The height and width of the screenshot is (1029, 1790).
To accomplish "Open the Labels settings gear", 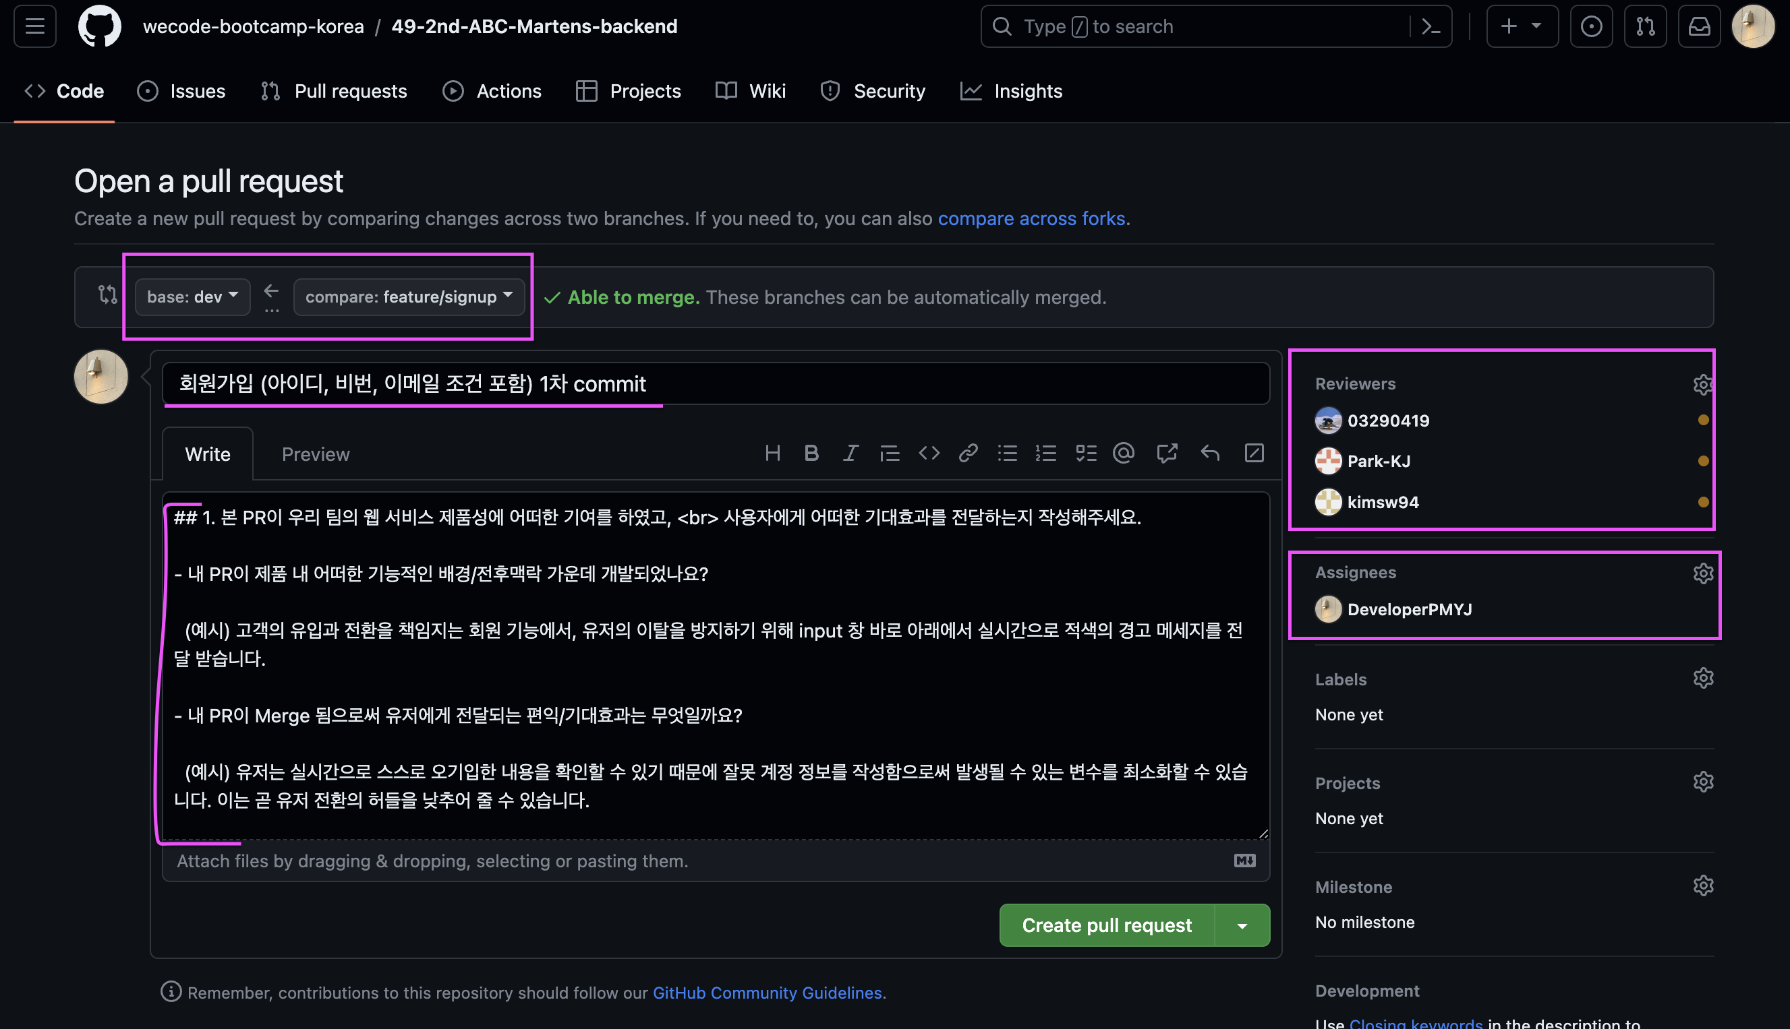I will pyautogui.click(x=1702, y=679).
